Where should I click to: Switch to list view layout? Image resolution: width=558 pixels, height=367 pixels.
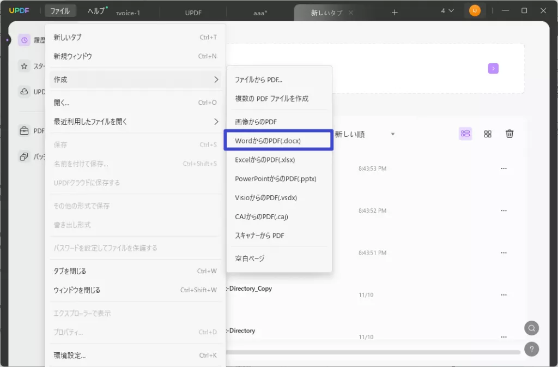pyautogui.click(x=465, y=134)
